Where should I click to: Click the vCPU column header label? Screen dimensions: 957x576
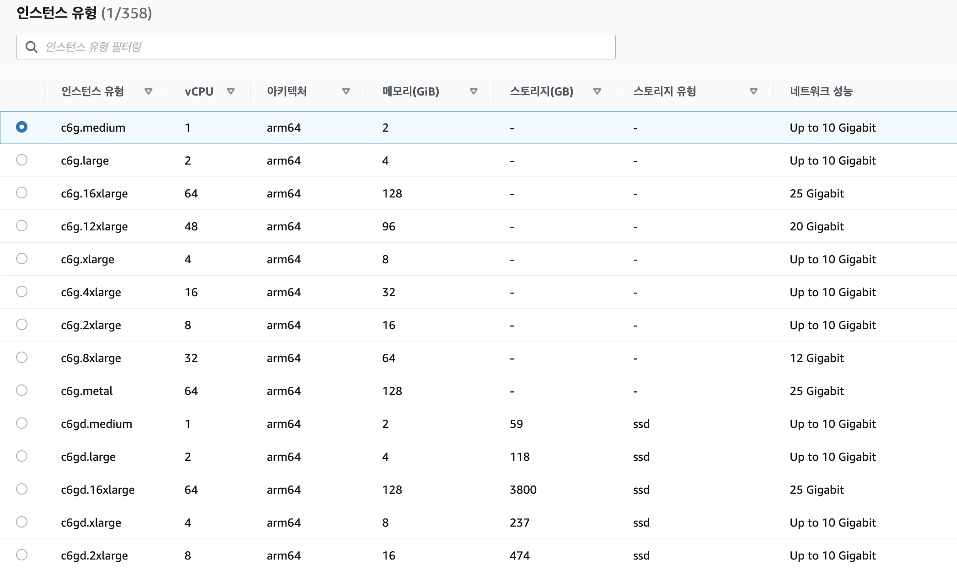tap(199, 91)
